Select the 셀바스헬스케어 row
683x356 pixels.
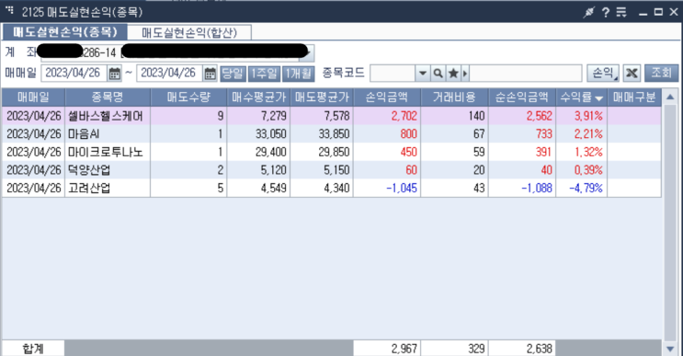(x=332, y=116)
